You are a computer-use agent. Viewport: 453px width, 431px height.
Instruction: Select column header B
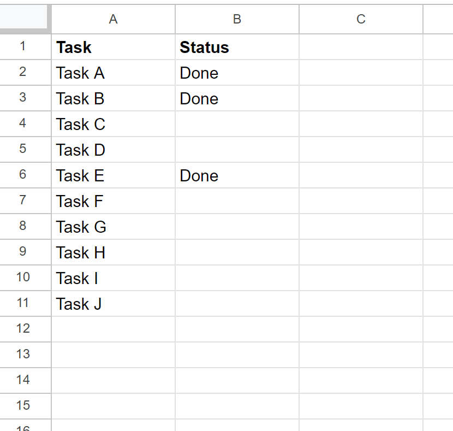click(236, 19)
